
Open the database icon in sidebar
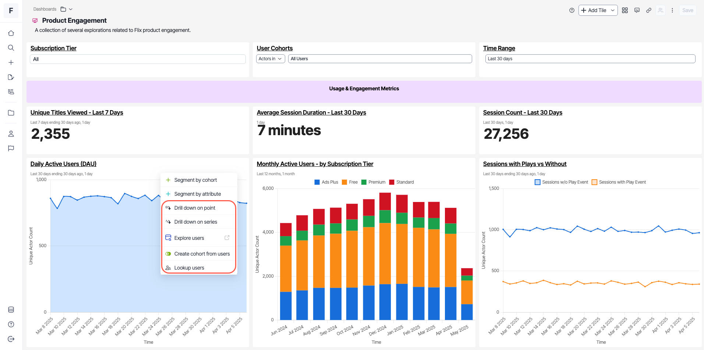[x=11, y=310]
